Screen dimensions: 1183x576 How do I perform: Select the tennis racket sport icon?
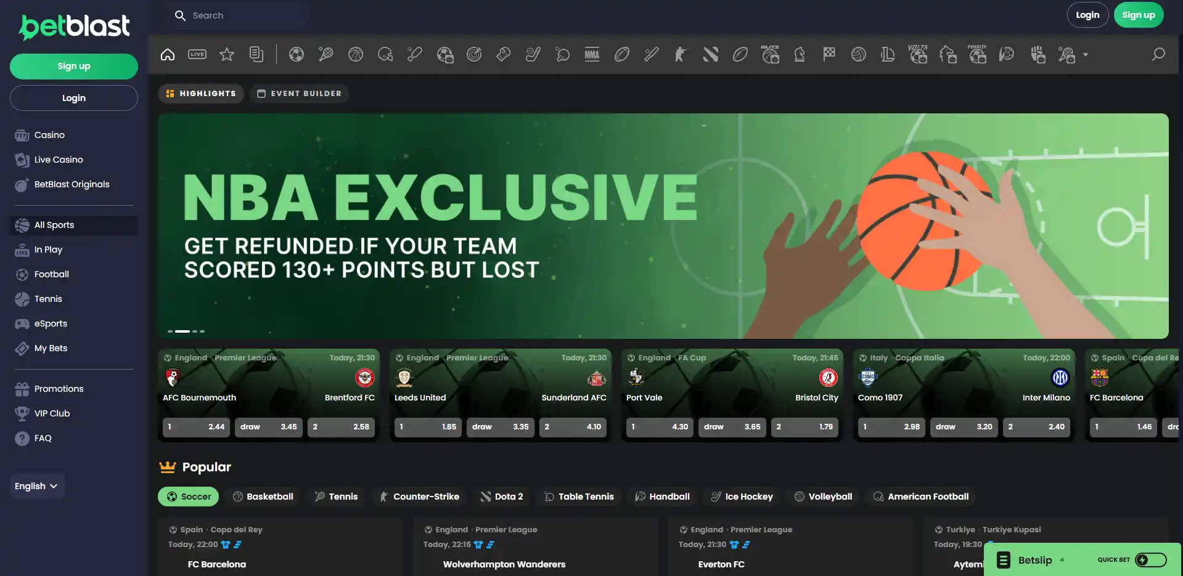click(326, 55)
